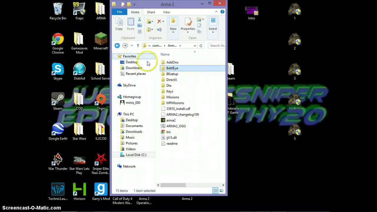Image resolution: width=377 pixels, height=212 pixels.
Task: Expand the New group dropdown
Action: 173,32
